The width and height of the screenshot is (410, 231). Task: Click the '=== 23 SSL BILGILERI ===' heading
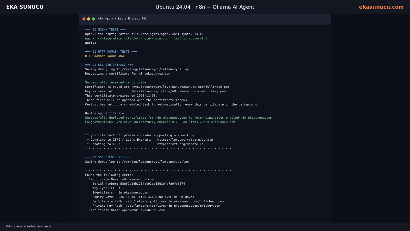point(107,157)
